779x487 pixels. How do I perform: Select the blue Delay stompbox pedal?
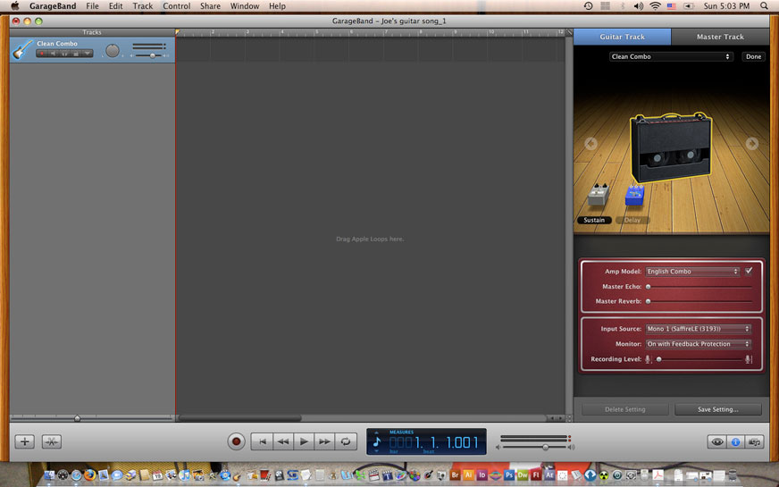click(x=634, y=196)
